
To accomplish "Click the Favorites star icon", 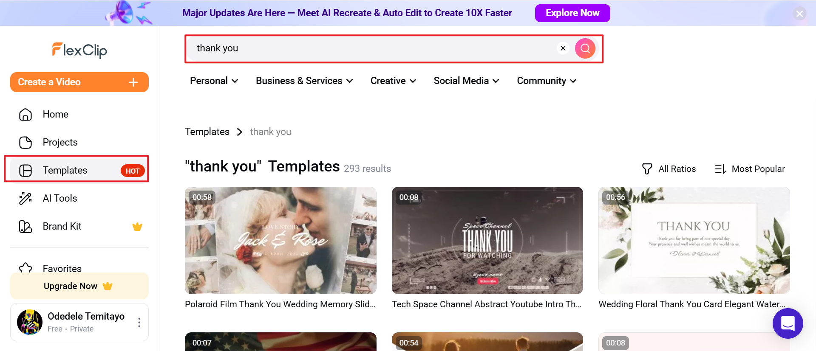I will coord(25,268).
